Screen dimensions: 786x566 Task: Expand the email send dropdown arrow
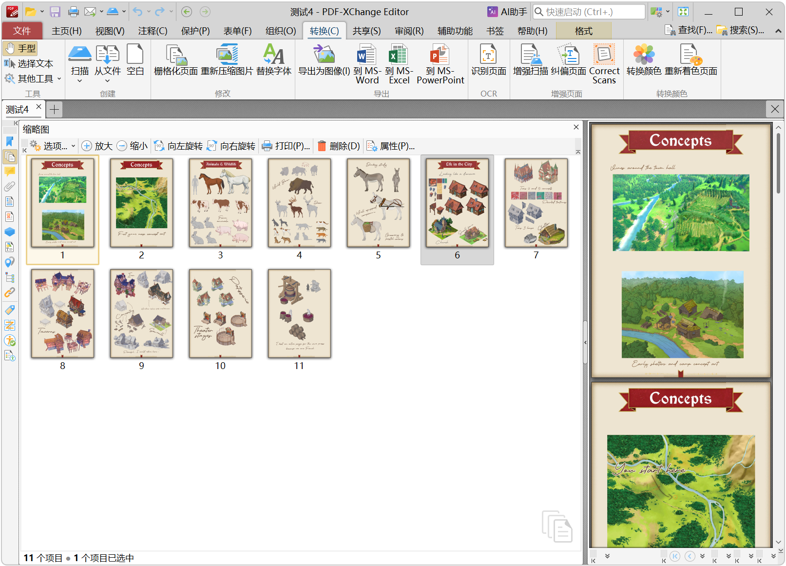101,12
